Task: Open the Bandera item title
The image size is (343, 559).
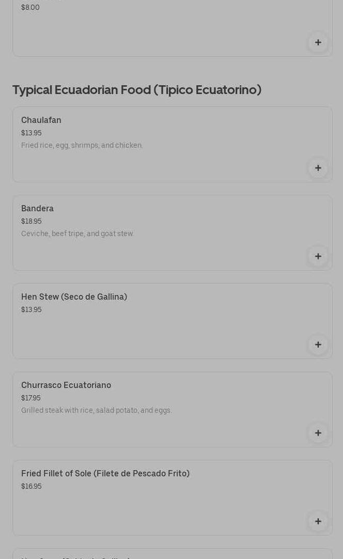Action: tap(37, 209)
